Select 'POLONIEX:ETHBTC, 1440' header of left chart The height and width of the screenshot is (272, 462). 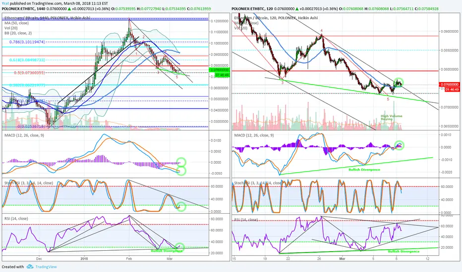tap(24, 8)
